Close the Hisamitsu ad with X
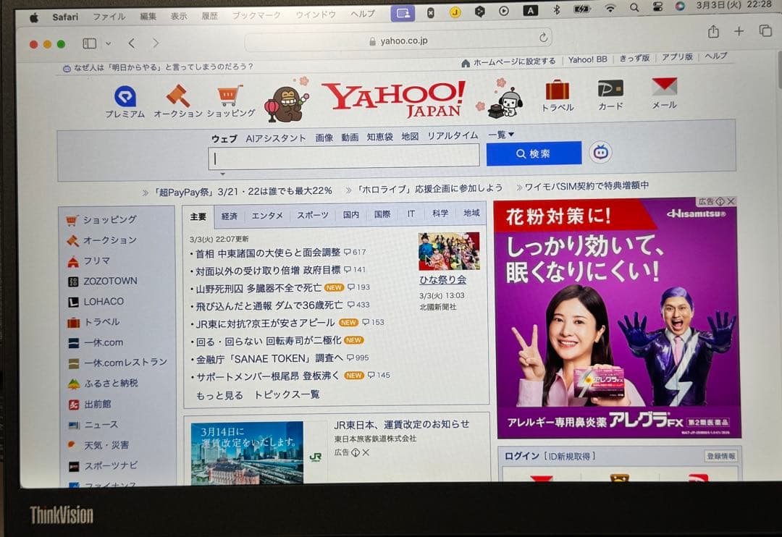The image size is (782, 537). click(x=731, y=201)
